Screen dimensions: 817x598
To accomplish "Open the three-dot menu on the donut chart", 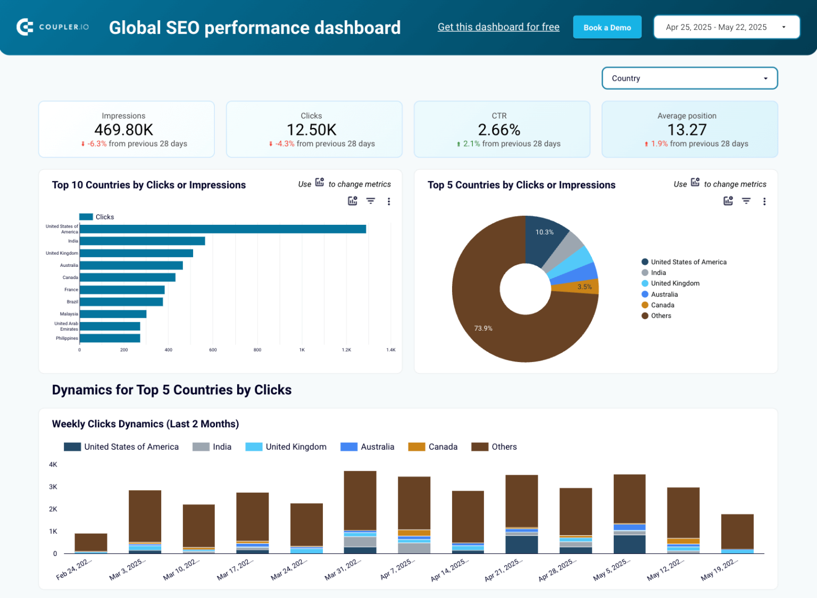I will click(764, 201).
